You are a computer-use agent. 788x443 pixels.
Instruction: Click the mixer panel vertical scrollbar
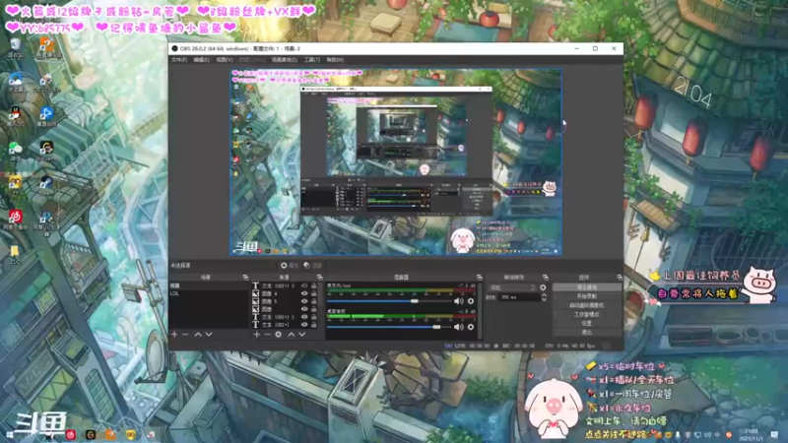point(480,310)
